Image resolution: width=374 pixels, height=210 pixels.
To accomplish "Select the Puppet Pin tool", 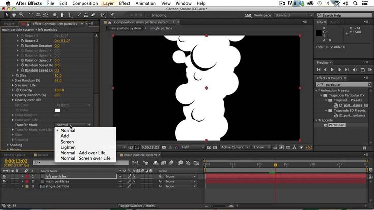I will point(112,15).
